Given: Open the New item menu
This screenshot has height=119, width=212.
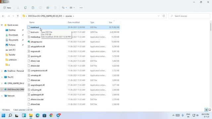Looking at the screenshot, I should click(x=7, y=8).
